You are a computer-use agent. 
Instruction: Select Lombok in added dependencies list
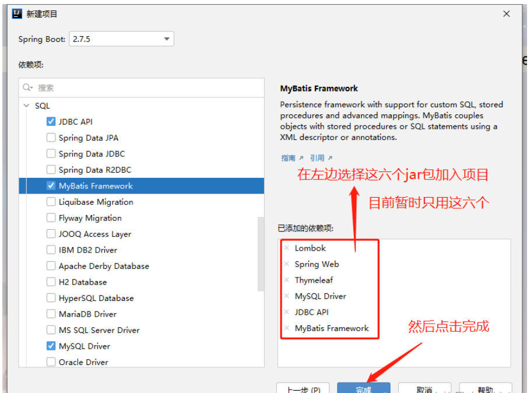[310, 248]
